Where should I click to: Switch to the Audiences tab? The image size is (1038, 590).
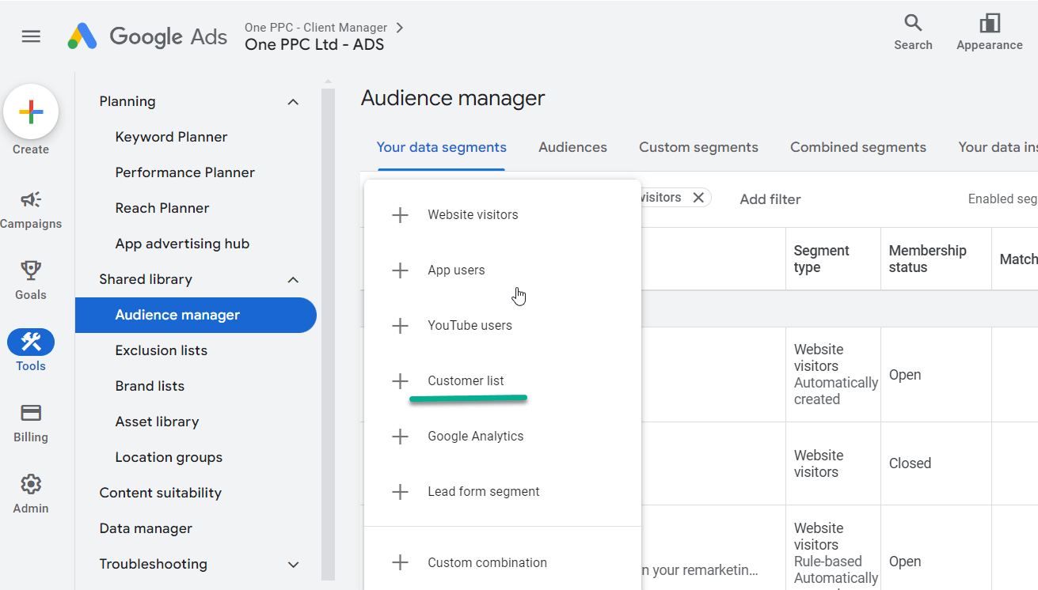point(572,147)
